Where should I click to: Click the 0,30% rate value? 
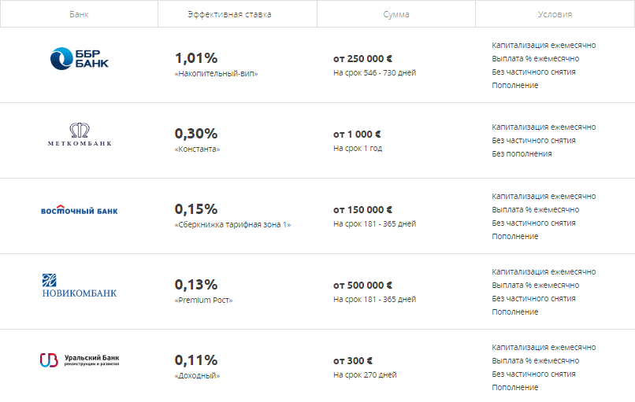196,134
